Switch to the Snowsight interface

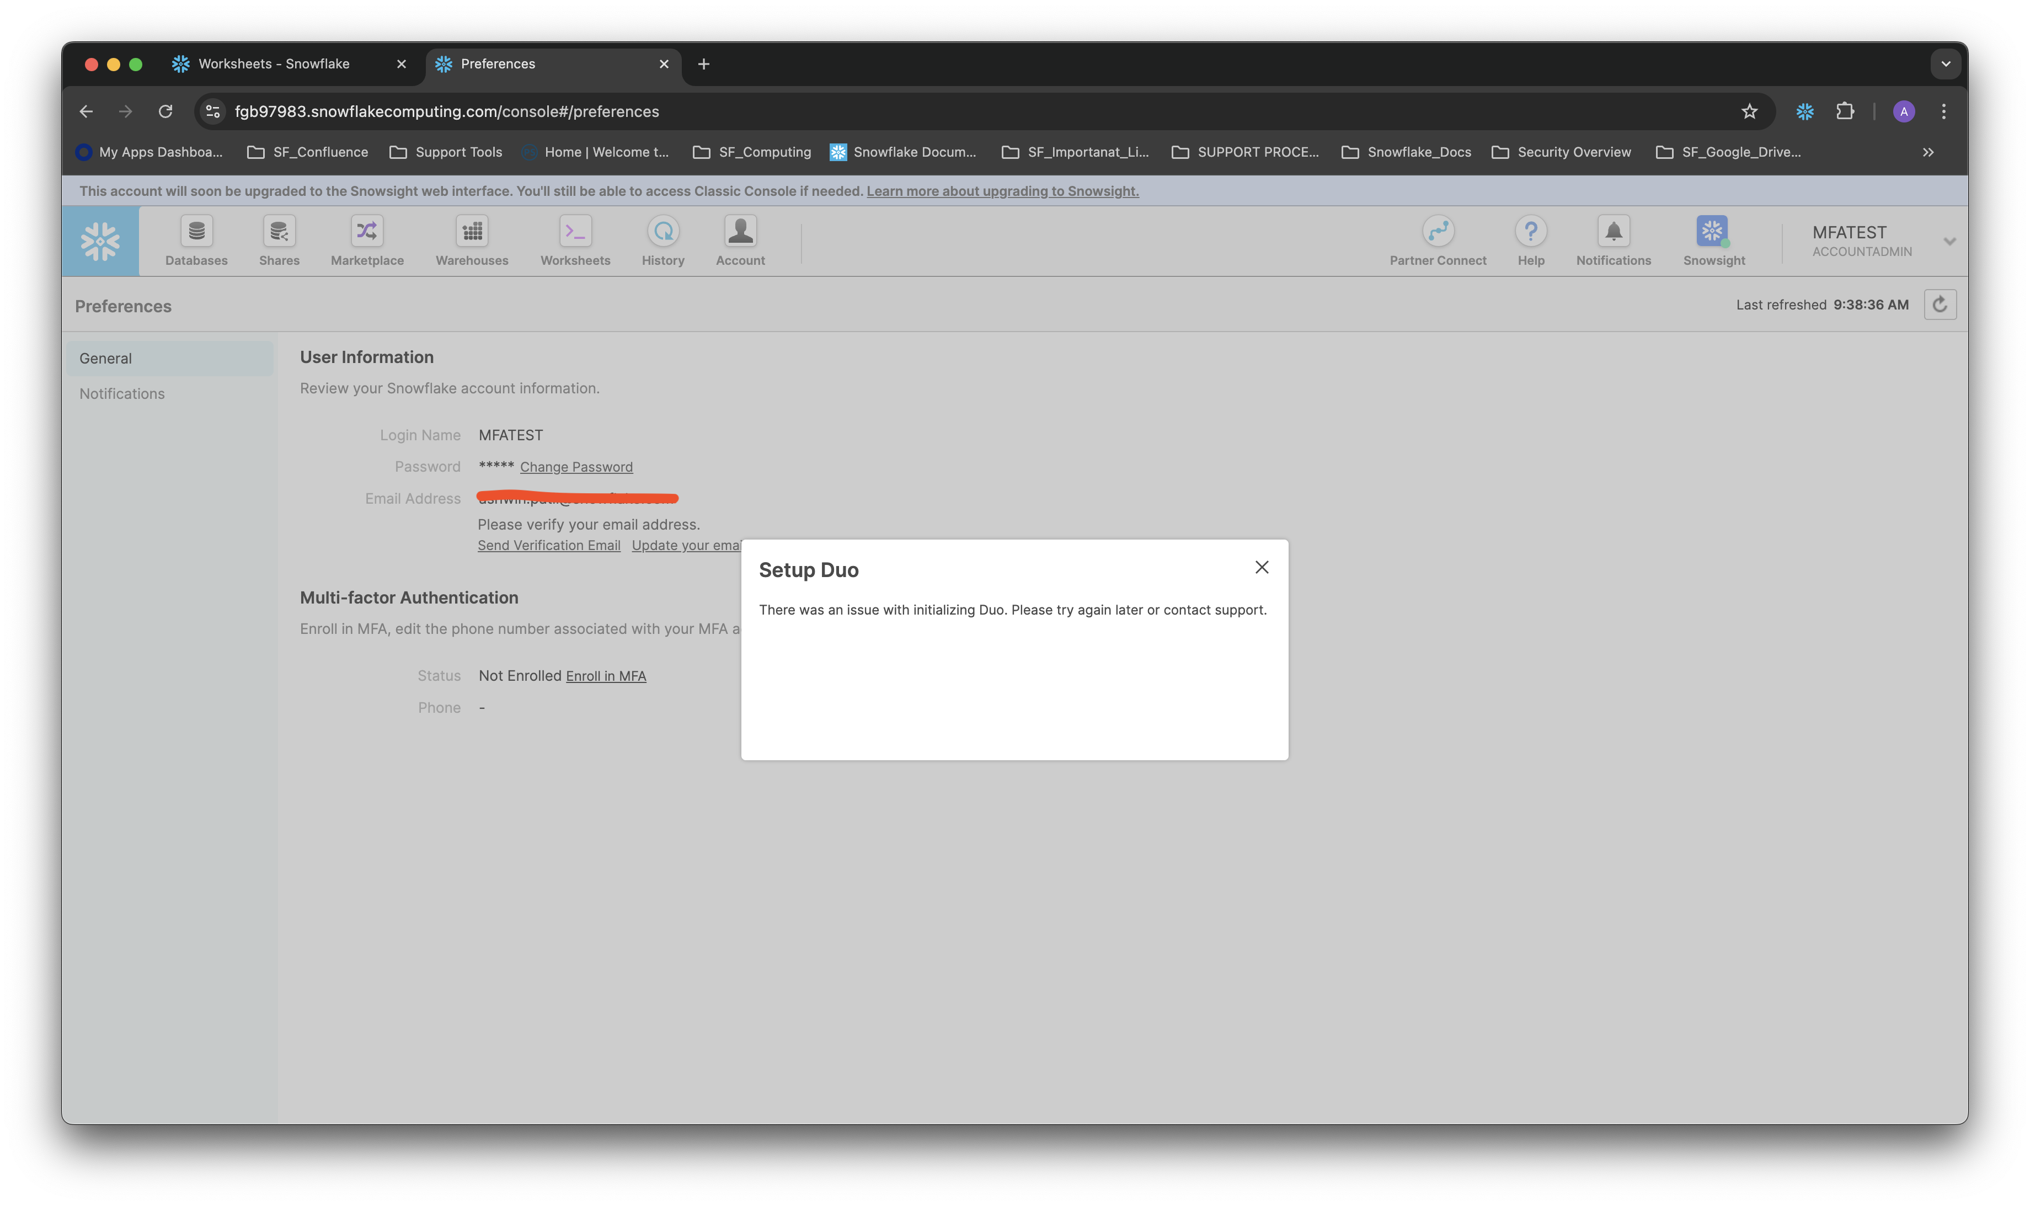click(1712, 240)
